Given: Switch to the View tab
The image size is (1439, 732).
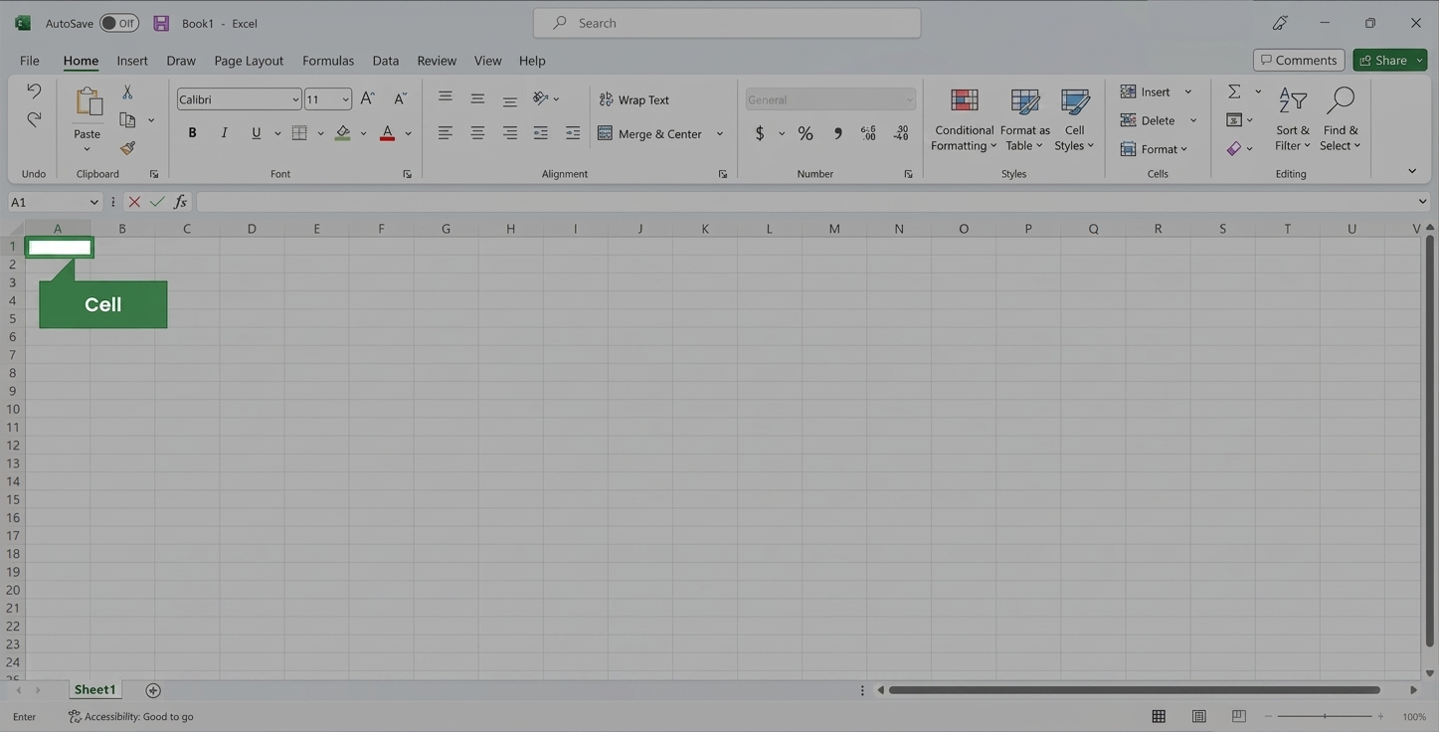Looking at the screenshot, I should coord(488,61).
